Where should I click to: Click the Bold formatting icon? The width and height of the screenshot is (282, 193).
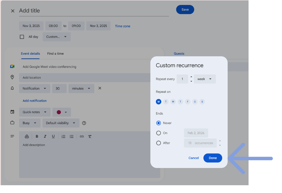(x=37, y=137)
